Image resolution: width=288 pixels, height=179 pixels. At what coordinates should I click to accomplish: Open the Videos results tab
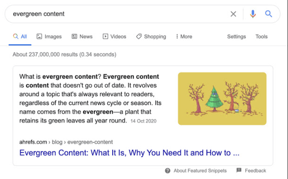point(118,37)
